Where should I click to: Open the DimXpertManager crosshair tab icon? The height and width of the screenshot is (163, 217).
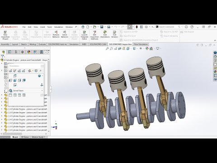[22, 52]
